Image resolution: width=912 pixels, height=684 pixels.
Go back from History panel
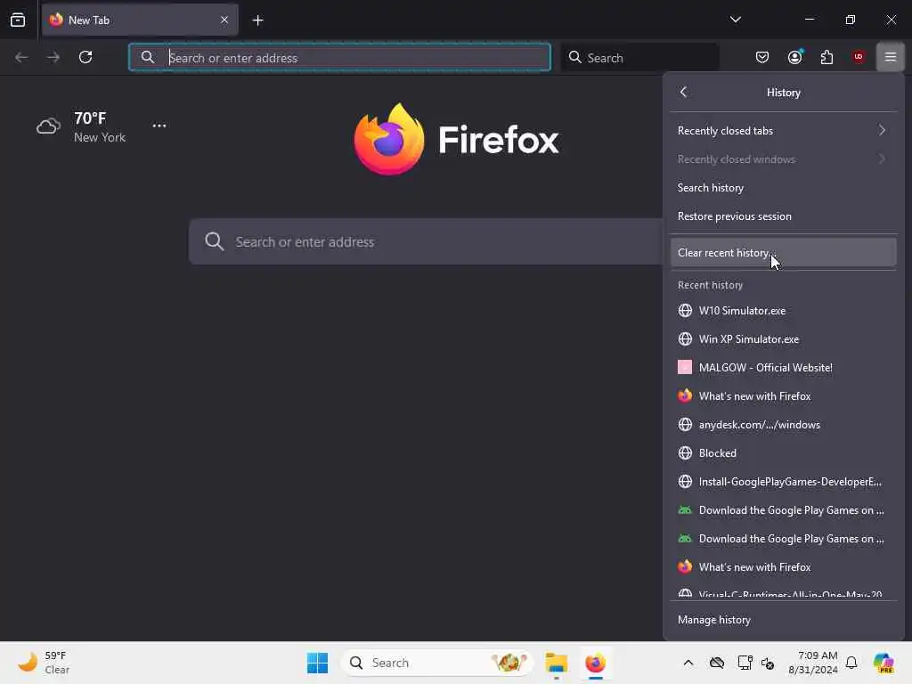pyautogui.click(x=683, y=92)
